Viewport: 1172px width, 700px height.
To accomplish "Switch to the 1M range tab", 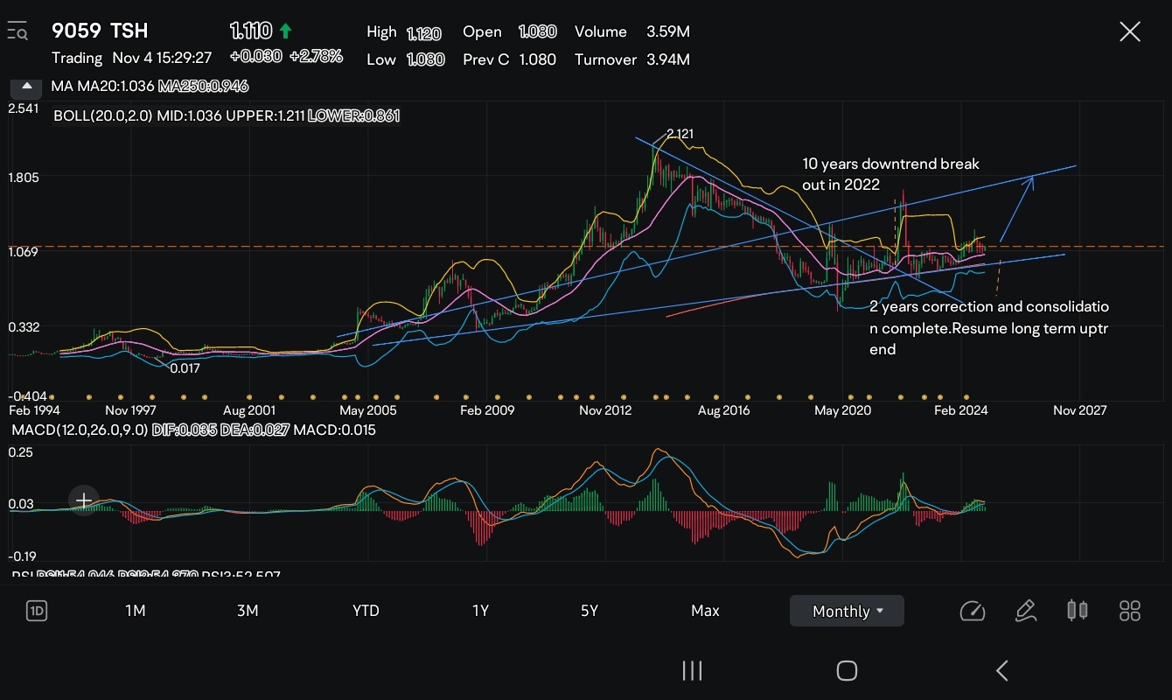I will click(135, 611).
